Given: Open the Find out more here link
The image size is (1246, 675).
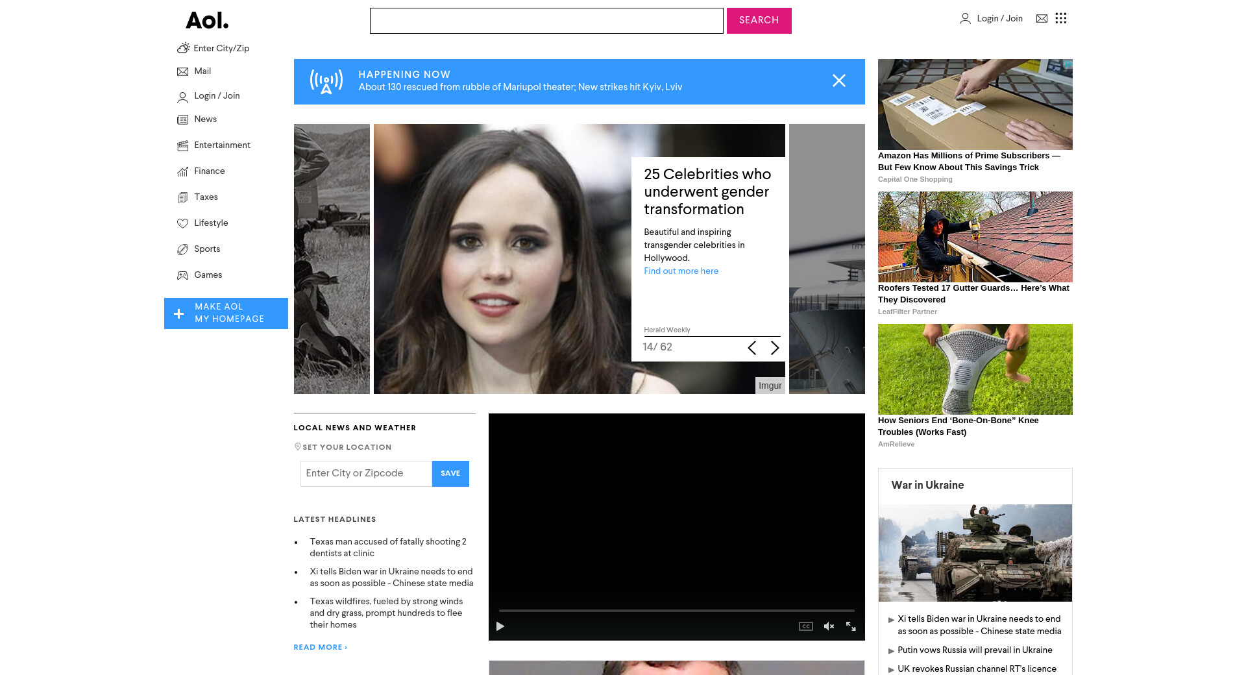Looking at the screenshot, I should click(x=681, y=271).
